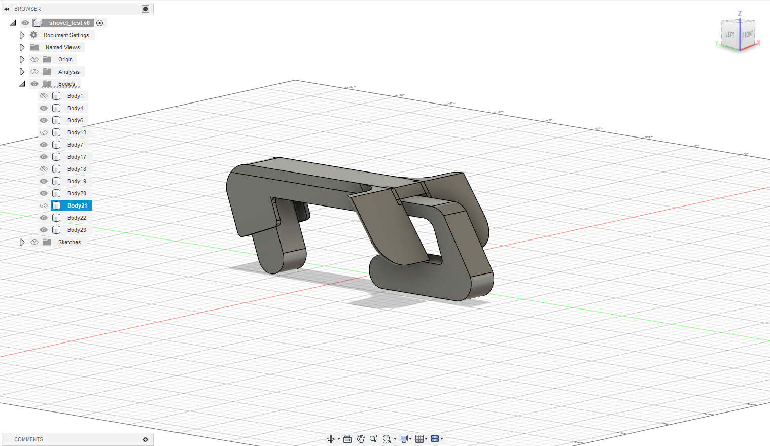
Task: Click the Viewports layout icon
Action: click(x=435, y=439)
